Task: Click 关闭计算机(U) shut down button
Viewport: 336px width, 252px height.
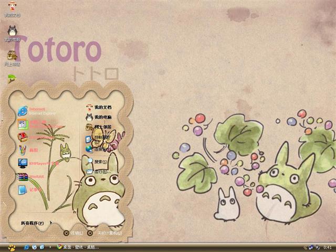Action: pos(105,233)
